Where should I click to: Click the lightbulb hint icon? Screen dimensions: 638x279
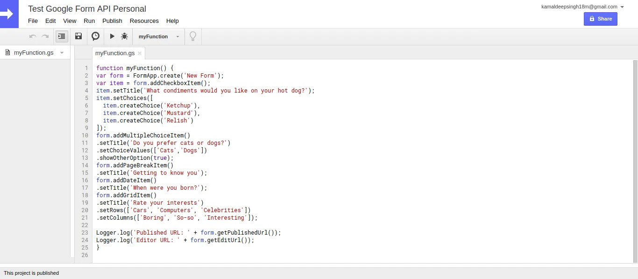pos(193,36)
